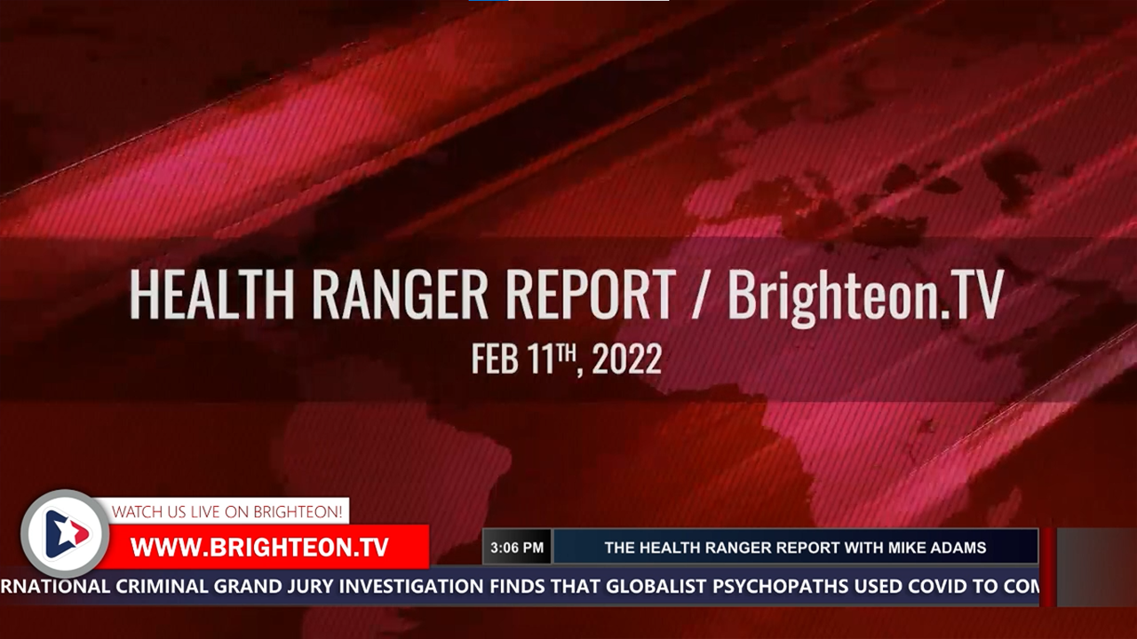Click the blue portion of top progress bar
The width and height of the screenshot is (1137, 639).
coord(489,1)
